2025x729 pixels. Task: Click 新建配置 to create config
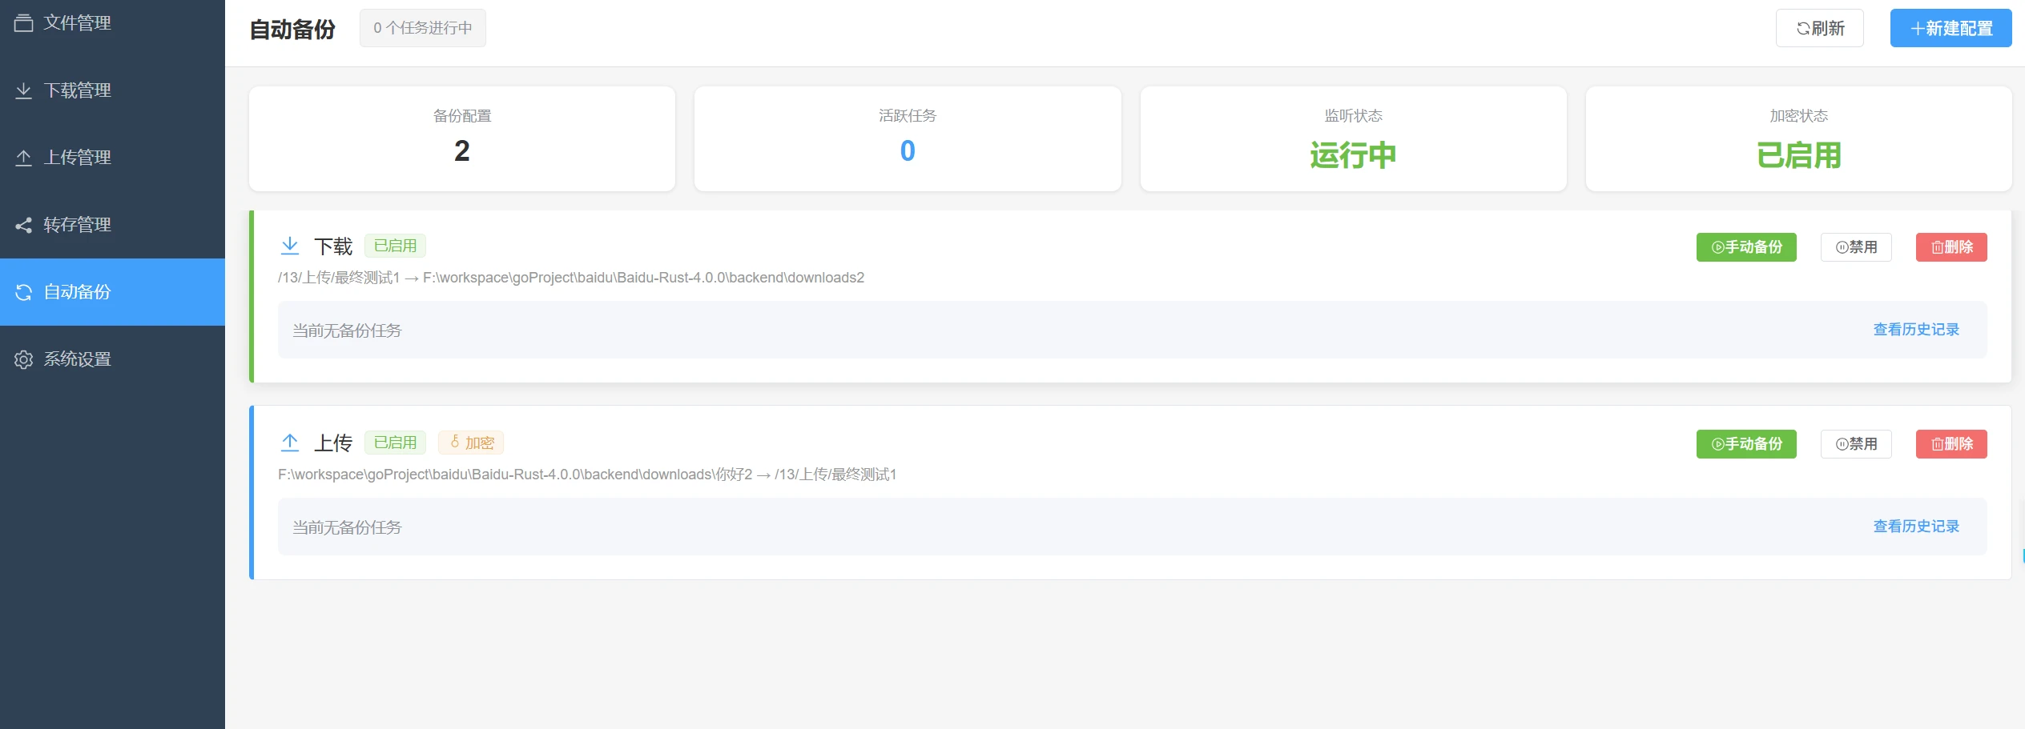click(1951, 28)
